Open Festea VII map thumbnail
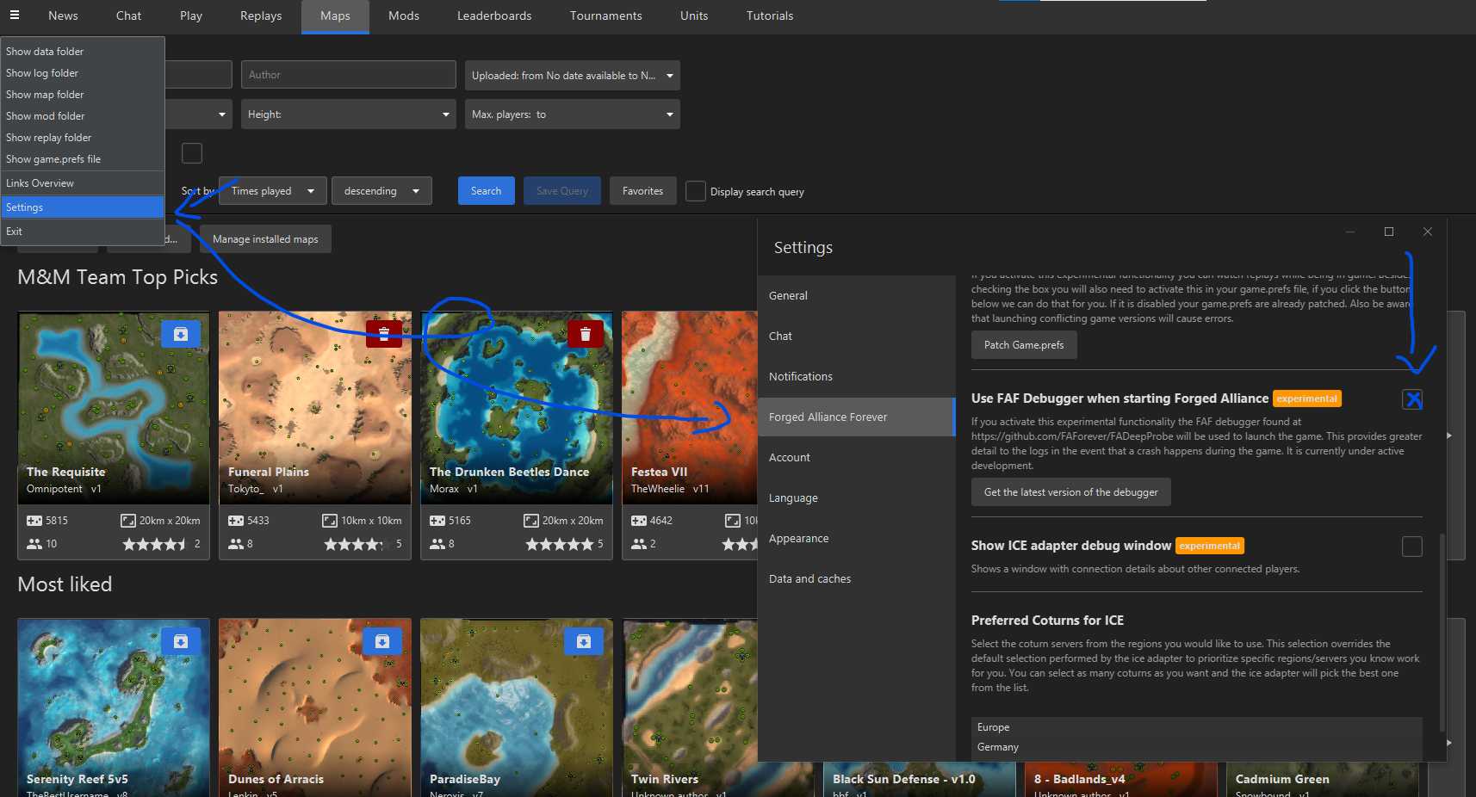The image size is (1476, 797). (x=690, y=407)
